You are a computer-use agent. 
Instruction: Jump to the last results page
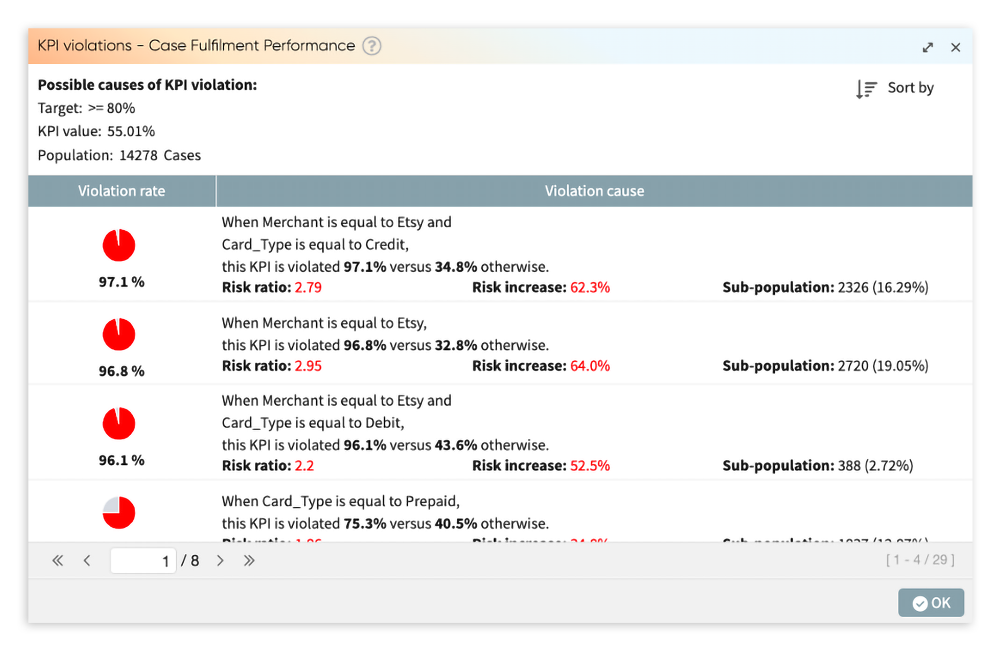tap(249, 560)
